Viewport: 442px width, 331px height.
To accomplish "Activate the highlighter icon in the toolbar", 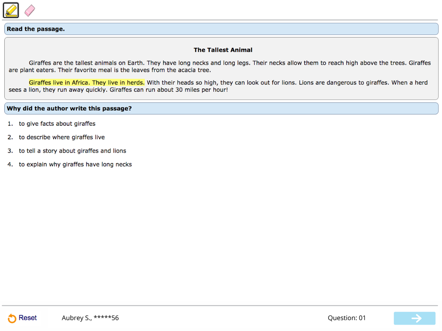I will (10, 10).
